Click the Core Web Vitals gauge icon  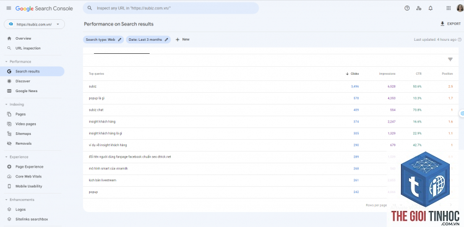pyautogui.click(x=9, y=176)
